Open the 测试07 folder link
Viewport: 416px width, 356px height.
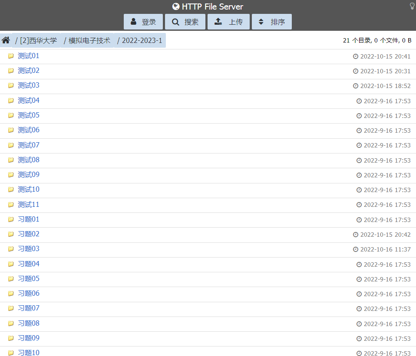pyautogui.click(x=28, y=145)
